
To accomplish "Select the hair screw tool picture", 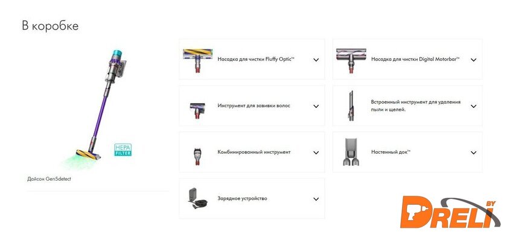I will [197, 111].
